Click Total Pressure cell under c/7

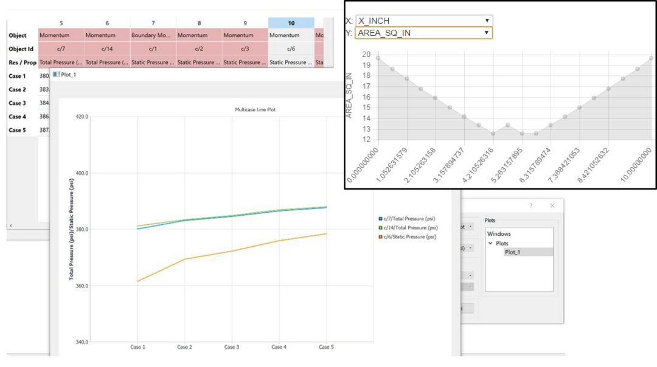click(61, 62)
